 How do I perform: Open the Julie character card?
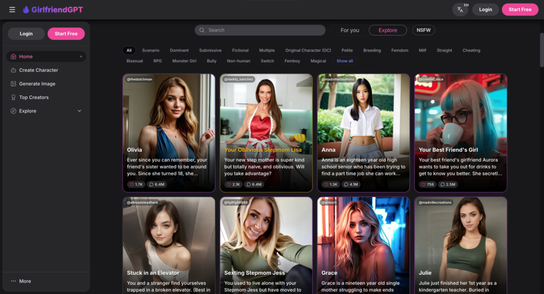pos(461,246)
